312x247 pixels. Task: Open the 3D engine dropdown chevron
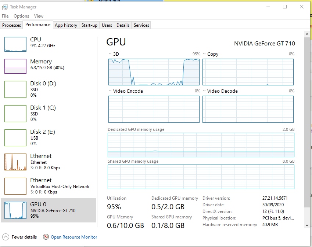pyautogui.click(x=110, y=54)
